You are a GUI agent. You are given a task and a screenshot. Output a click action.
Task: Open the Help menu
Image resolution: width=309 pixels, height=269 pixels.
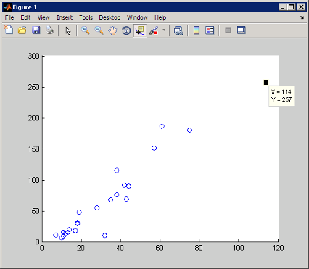[x=160, y=17]
